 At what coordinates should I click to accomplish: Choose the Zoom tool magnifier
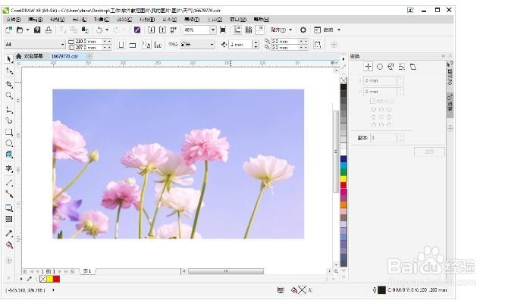[x=9, y=95]
